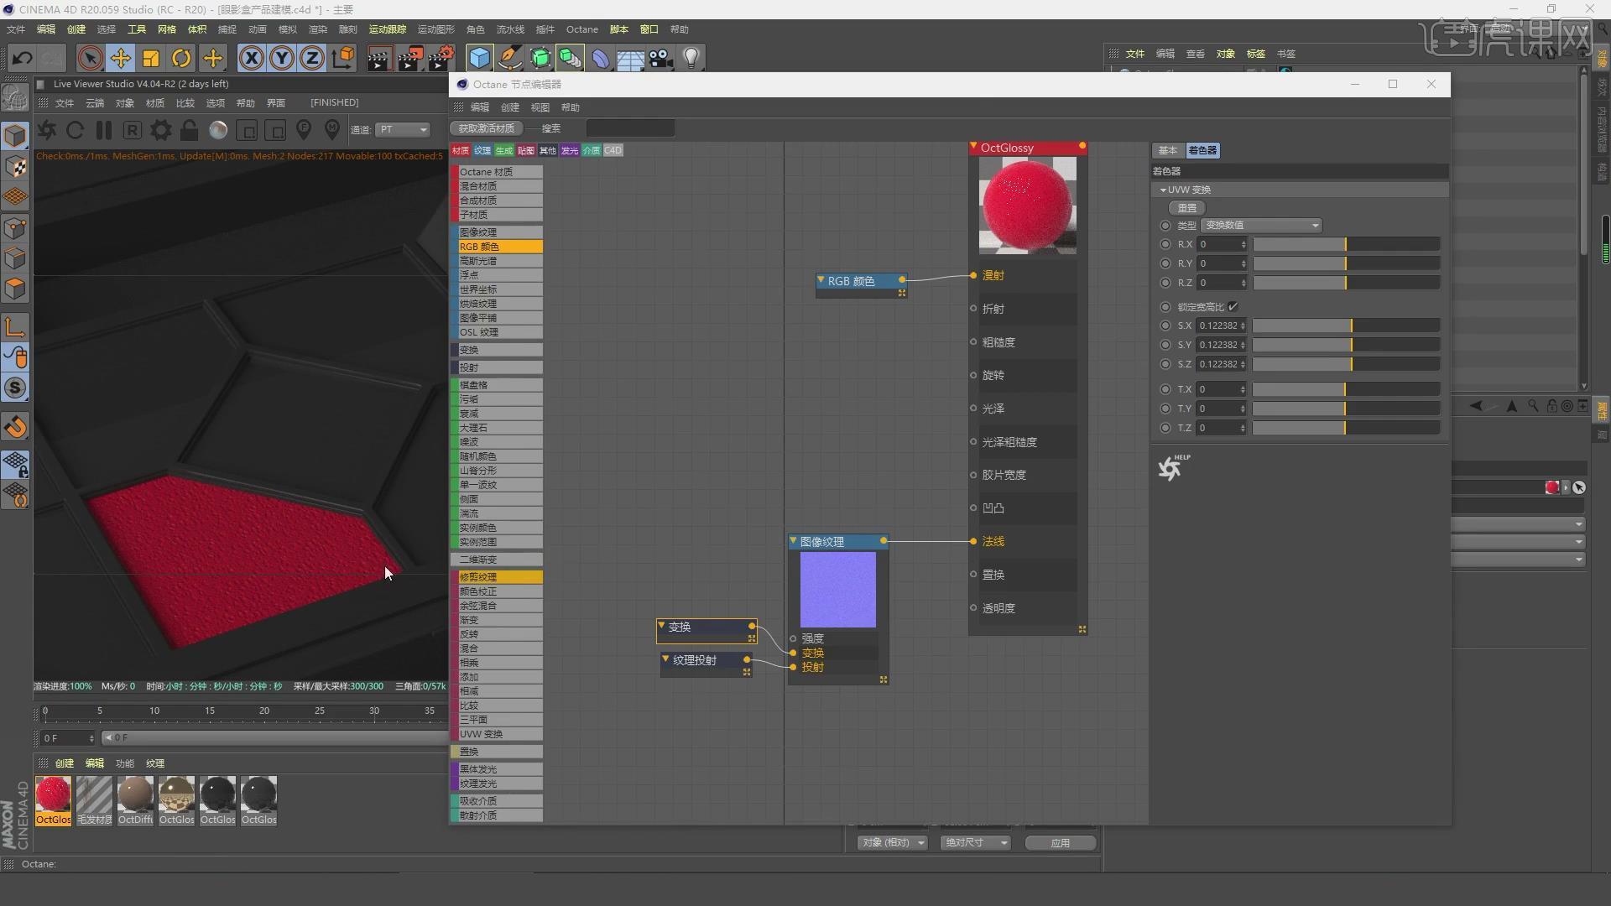This screenshot has height=906, width=1611.
Task: Click the 获取激活材质 button
Action: [487, 128]
